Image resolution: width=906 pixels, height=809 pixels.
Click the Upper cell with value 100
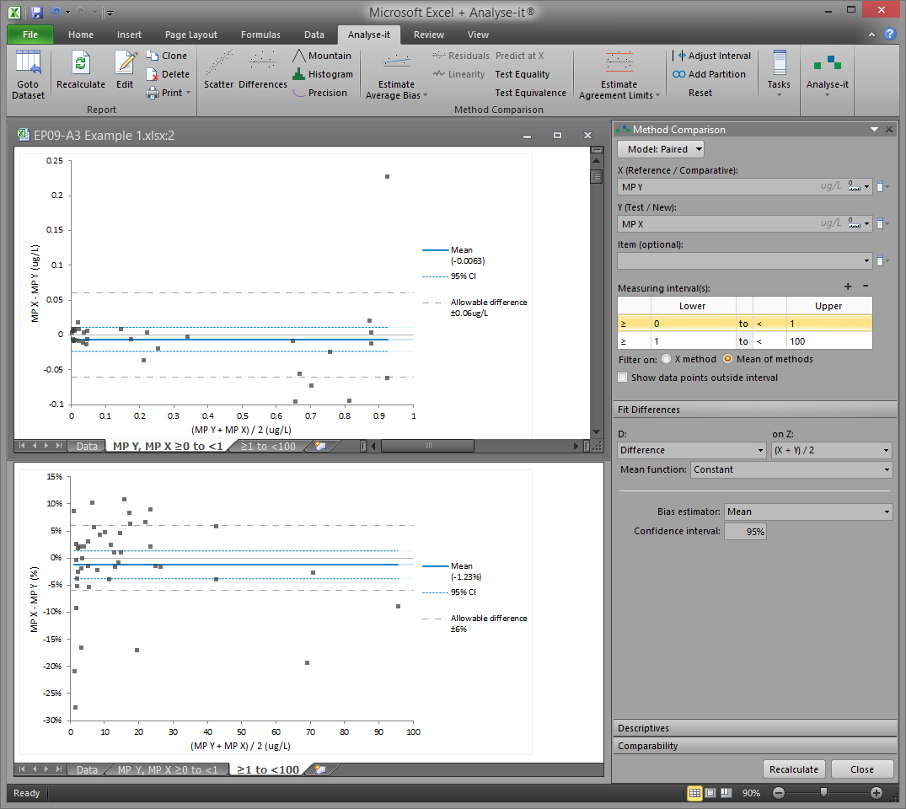828,341
